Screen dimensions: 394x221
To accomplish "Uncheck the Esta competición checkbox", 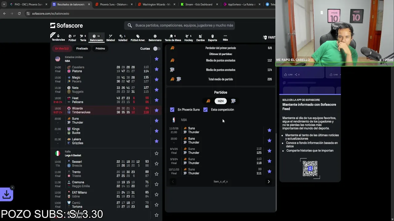I will pyautogui.click(x=205, y=110).
